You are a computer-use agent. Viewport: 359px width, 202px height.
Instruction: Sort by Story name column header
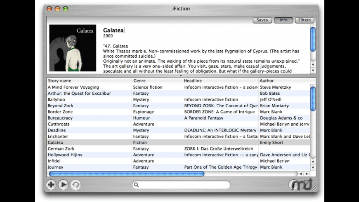(89, 81)
